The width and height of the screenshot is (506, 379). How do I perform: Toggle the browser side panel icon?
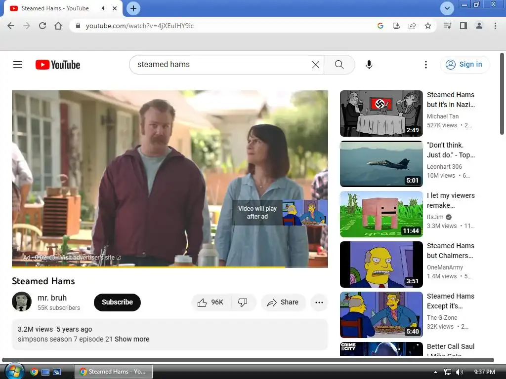pos(464,26)
